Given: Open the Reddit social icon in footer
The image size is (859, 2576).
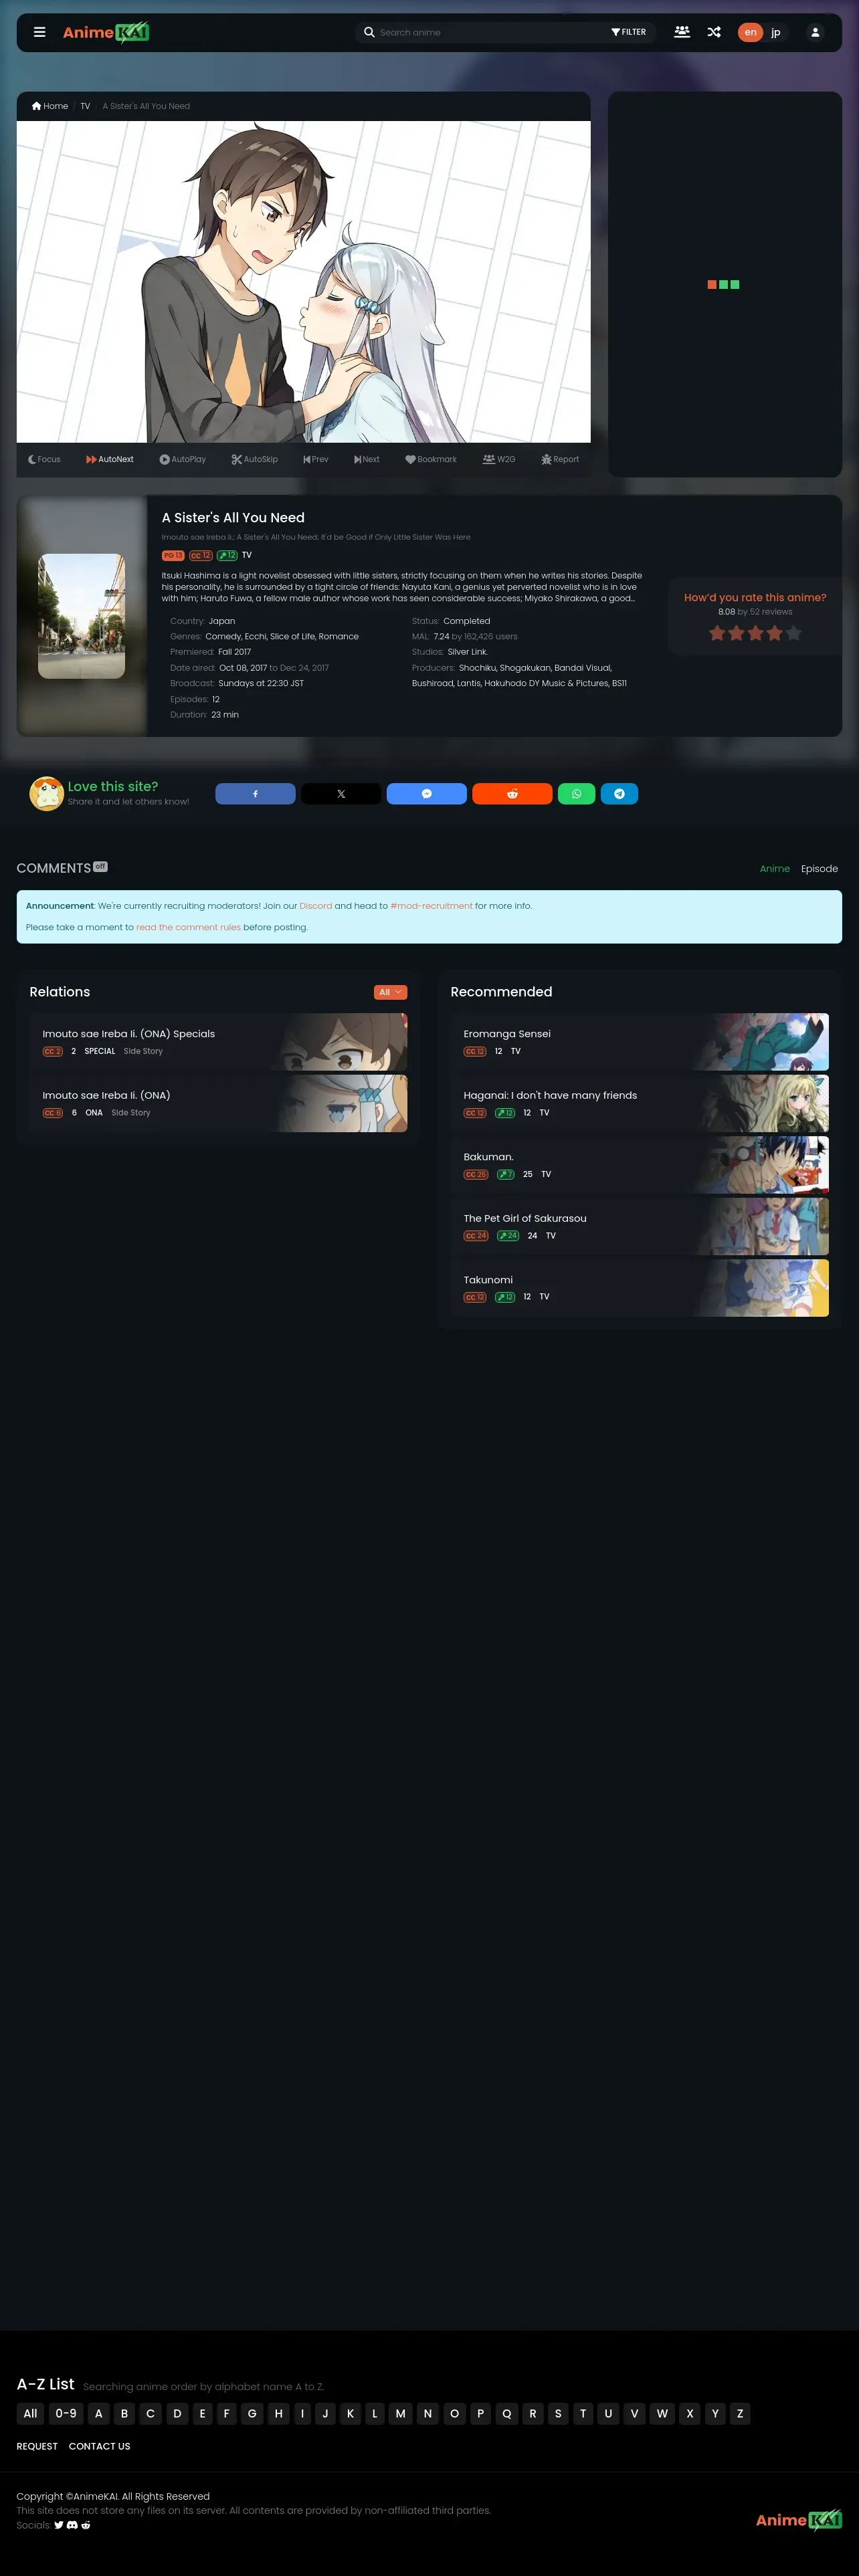Looking at the screenshot, I should coord(86,2525).
